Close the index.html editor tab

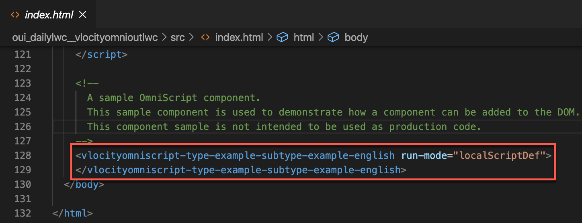click(83, 15)
